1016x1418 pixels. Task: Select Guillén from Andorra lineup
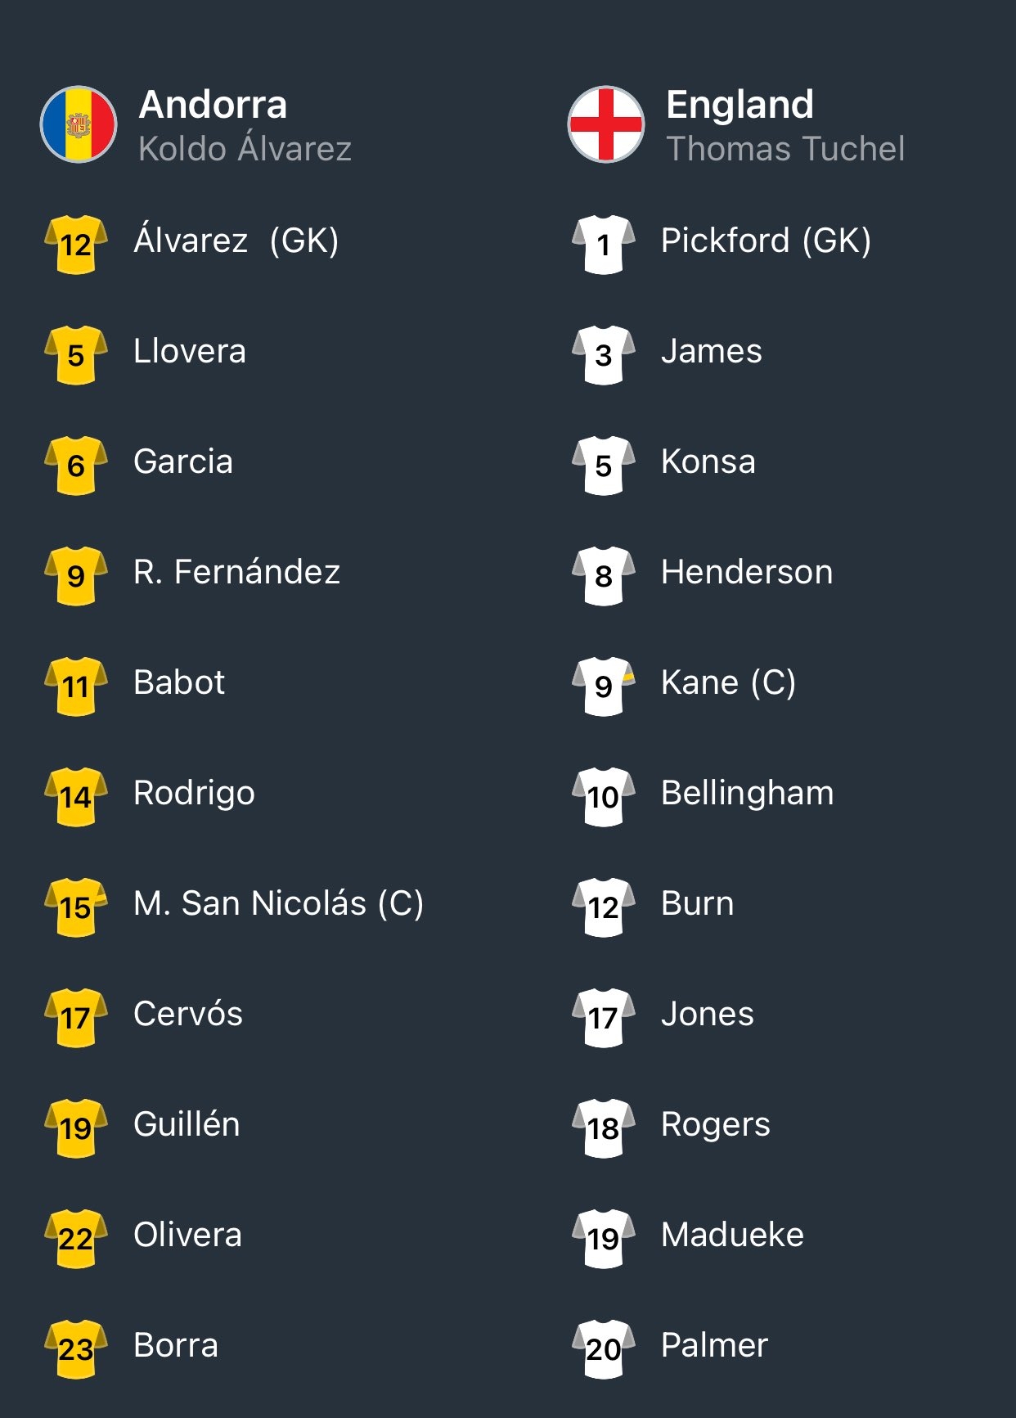187,1123
